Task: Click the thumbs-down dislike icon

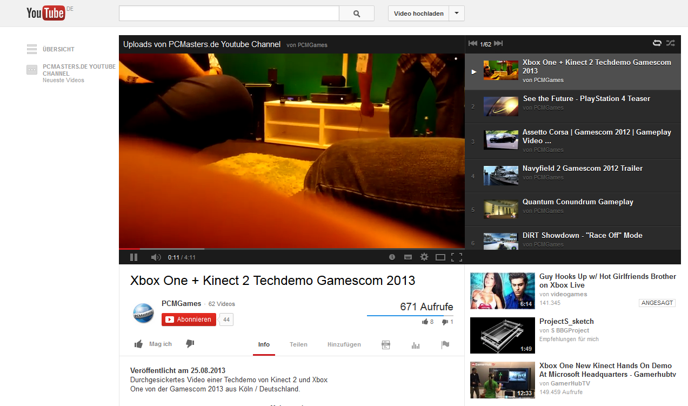Action: 190,344
